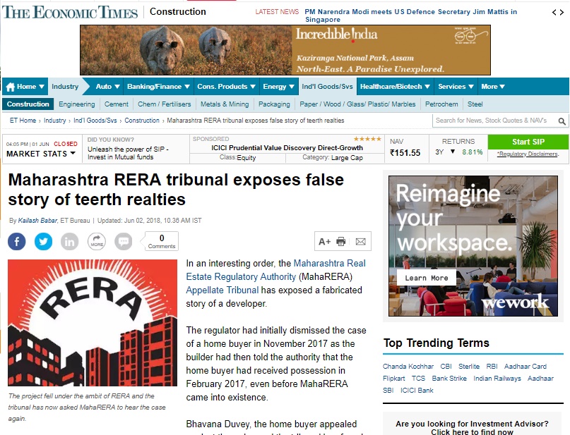Screen dimensions: 570x435
Task: Open TCS trending term
Action: tap(418, 379)
